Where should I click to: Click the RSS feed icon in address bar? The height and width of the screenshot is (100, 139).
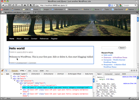[x=109, y=5]
